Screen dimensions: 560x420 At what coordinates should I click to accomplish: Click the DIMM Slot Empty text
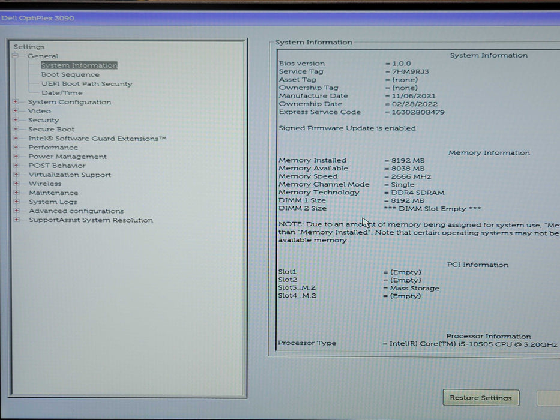(x=433, y=209)
